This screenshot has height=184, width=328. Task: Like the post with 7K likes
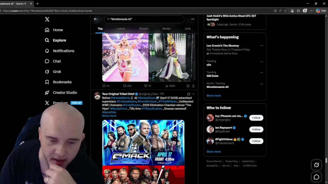pyautogui.click(x=148, y=86)
